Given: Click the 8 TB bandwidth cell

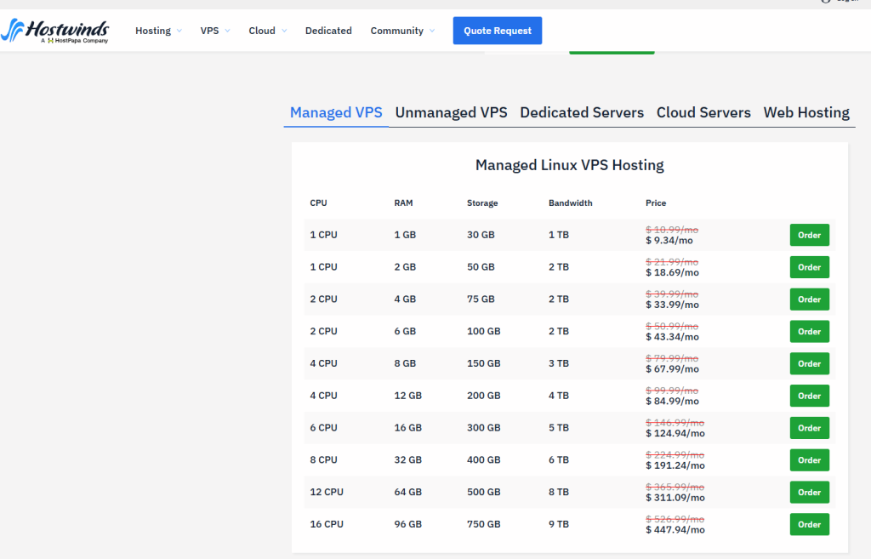Looking at the screenshot, I should (x=558, y=492).
